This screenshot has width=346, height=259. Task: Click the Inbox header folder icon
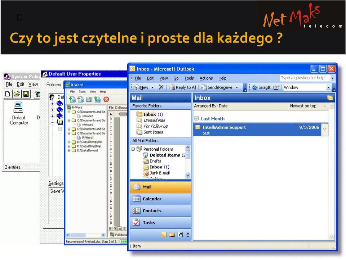point(330,97)
